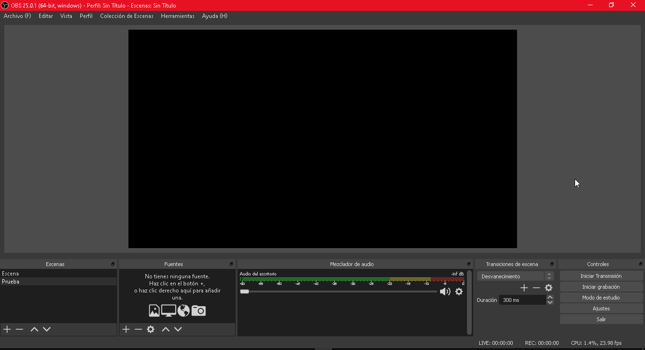Select the Prueba scene in the list
This screenshot has height=350, width=645.
[28, 282]
